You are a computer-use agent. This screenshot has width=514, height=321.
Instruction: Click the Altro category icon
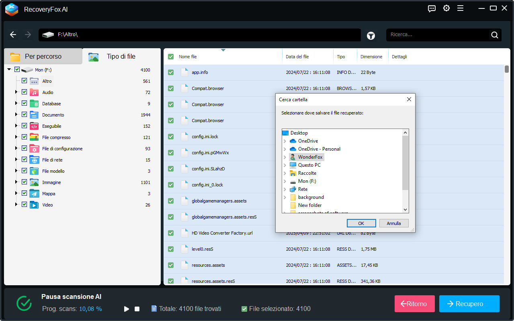(34, 81)
